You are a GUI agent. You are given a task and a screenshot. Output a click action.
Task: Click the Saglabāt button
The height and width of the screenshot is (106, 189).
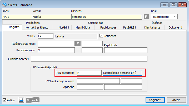155,100
